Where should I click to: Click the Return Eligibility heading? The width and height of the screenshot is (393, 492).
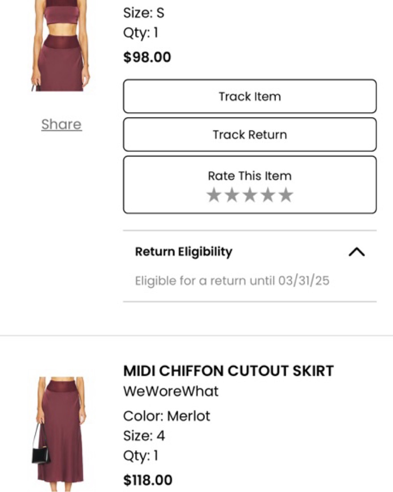[x=184, y=252]
